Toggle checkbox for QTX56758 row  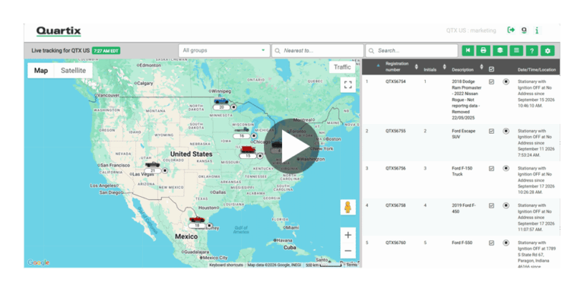[491, 205]
